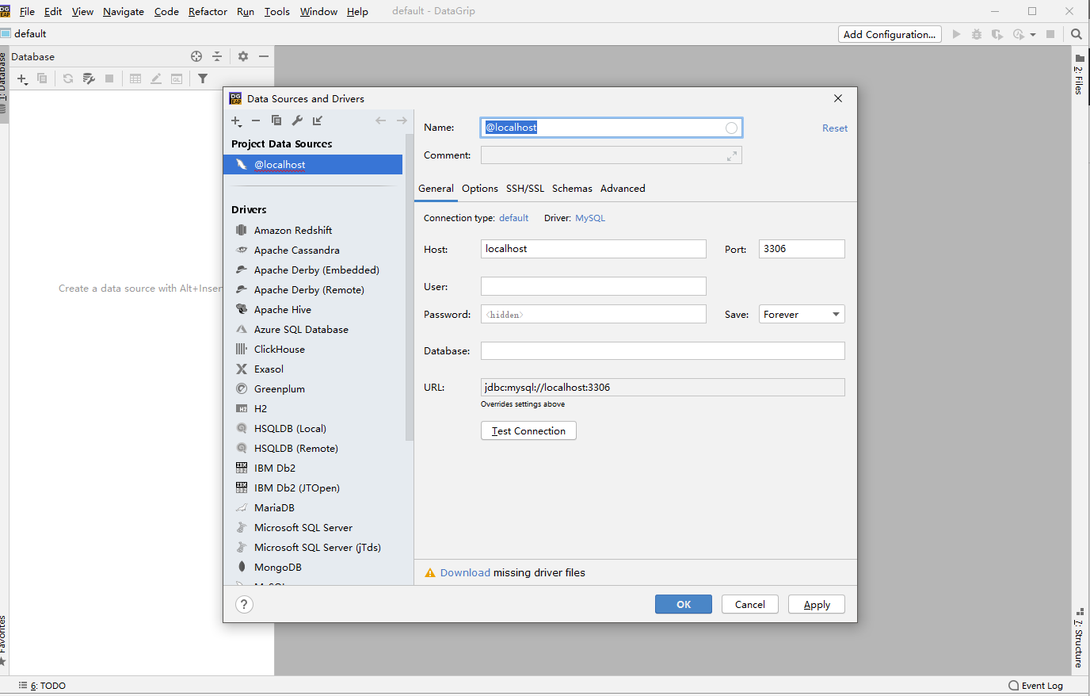Click the Search Everywhere magnifier icon
Image resolution: width=1090 pixels, height=696 pixels.
coord(1077,34)
